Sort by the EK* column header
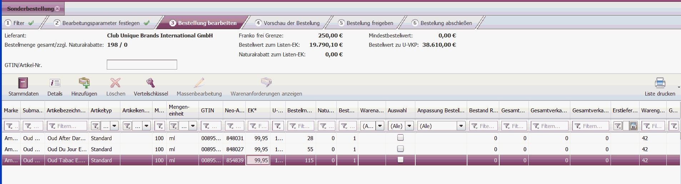Screen dimensions: 681x184 click(x=258, y=110)
